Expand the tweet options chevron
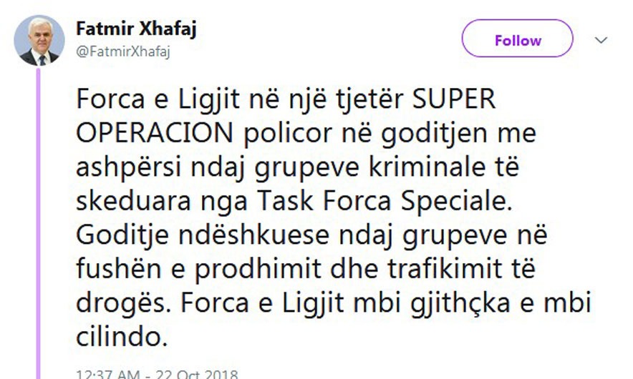The image size is (633, 379). (601, 40)
